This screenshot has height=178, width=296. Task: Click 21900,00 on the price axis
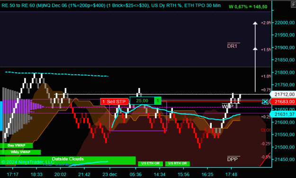285,47
